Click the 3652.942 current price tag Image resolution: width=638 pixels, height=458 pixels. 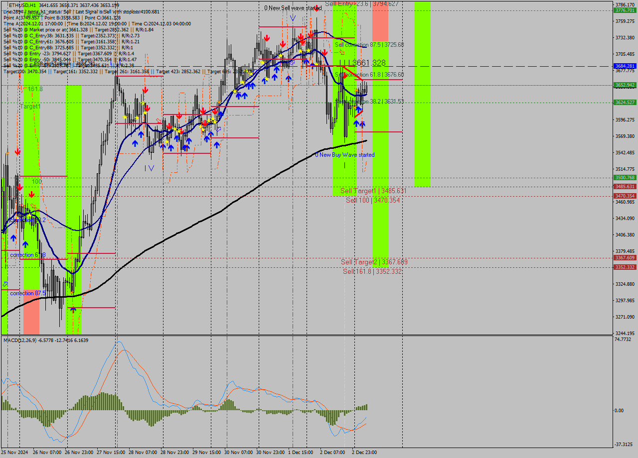625,85
